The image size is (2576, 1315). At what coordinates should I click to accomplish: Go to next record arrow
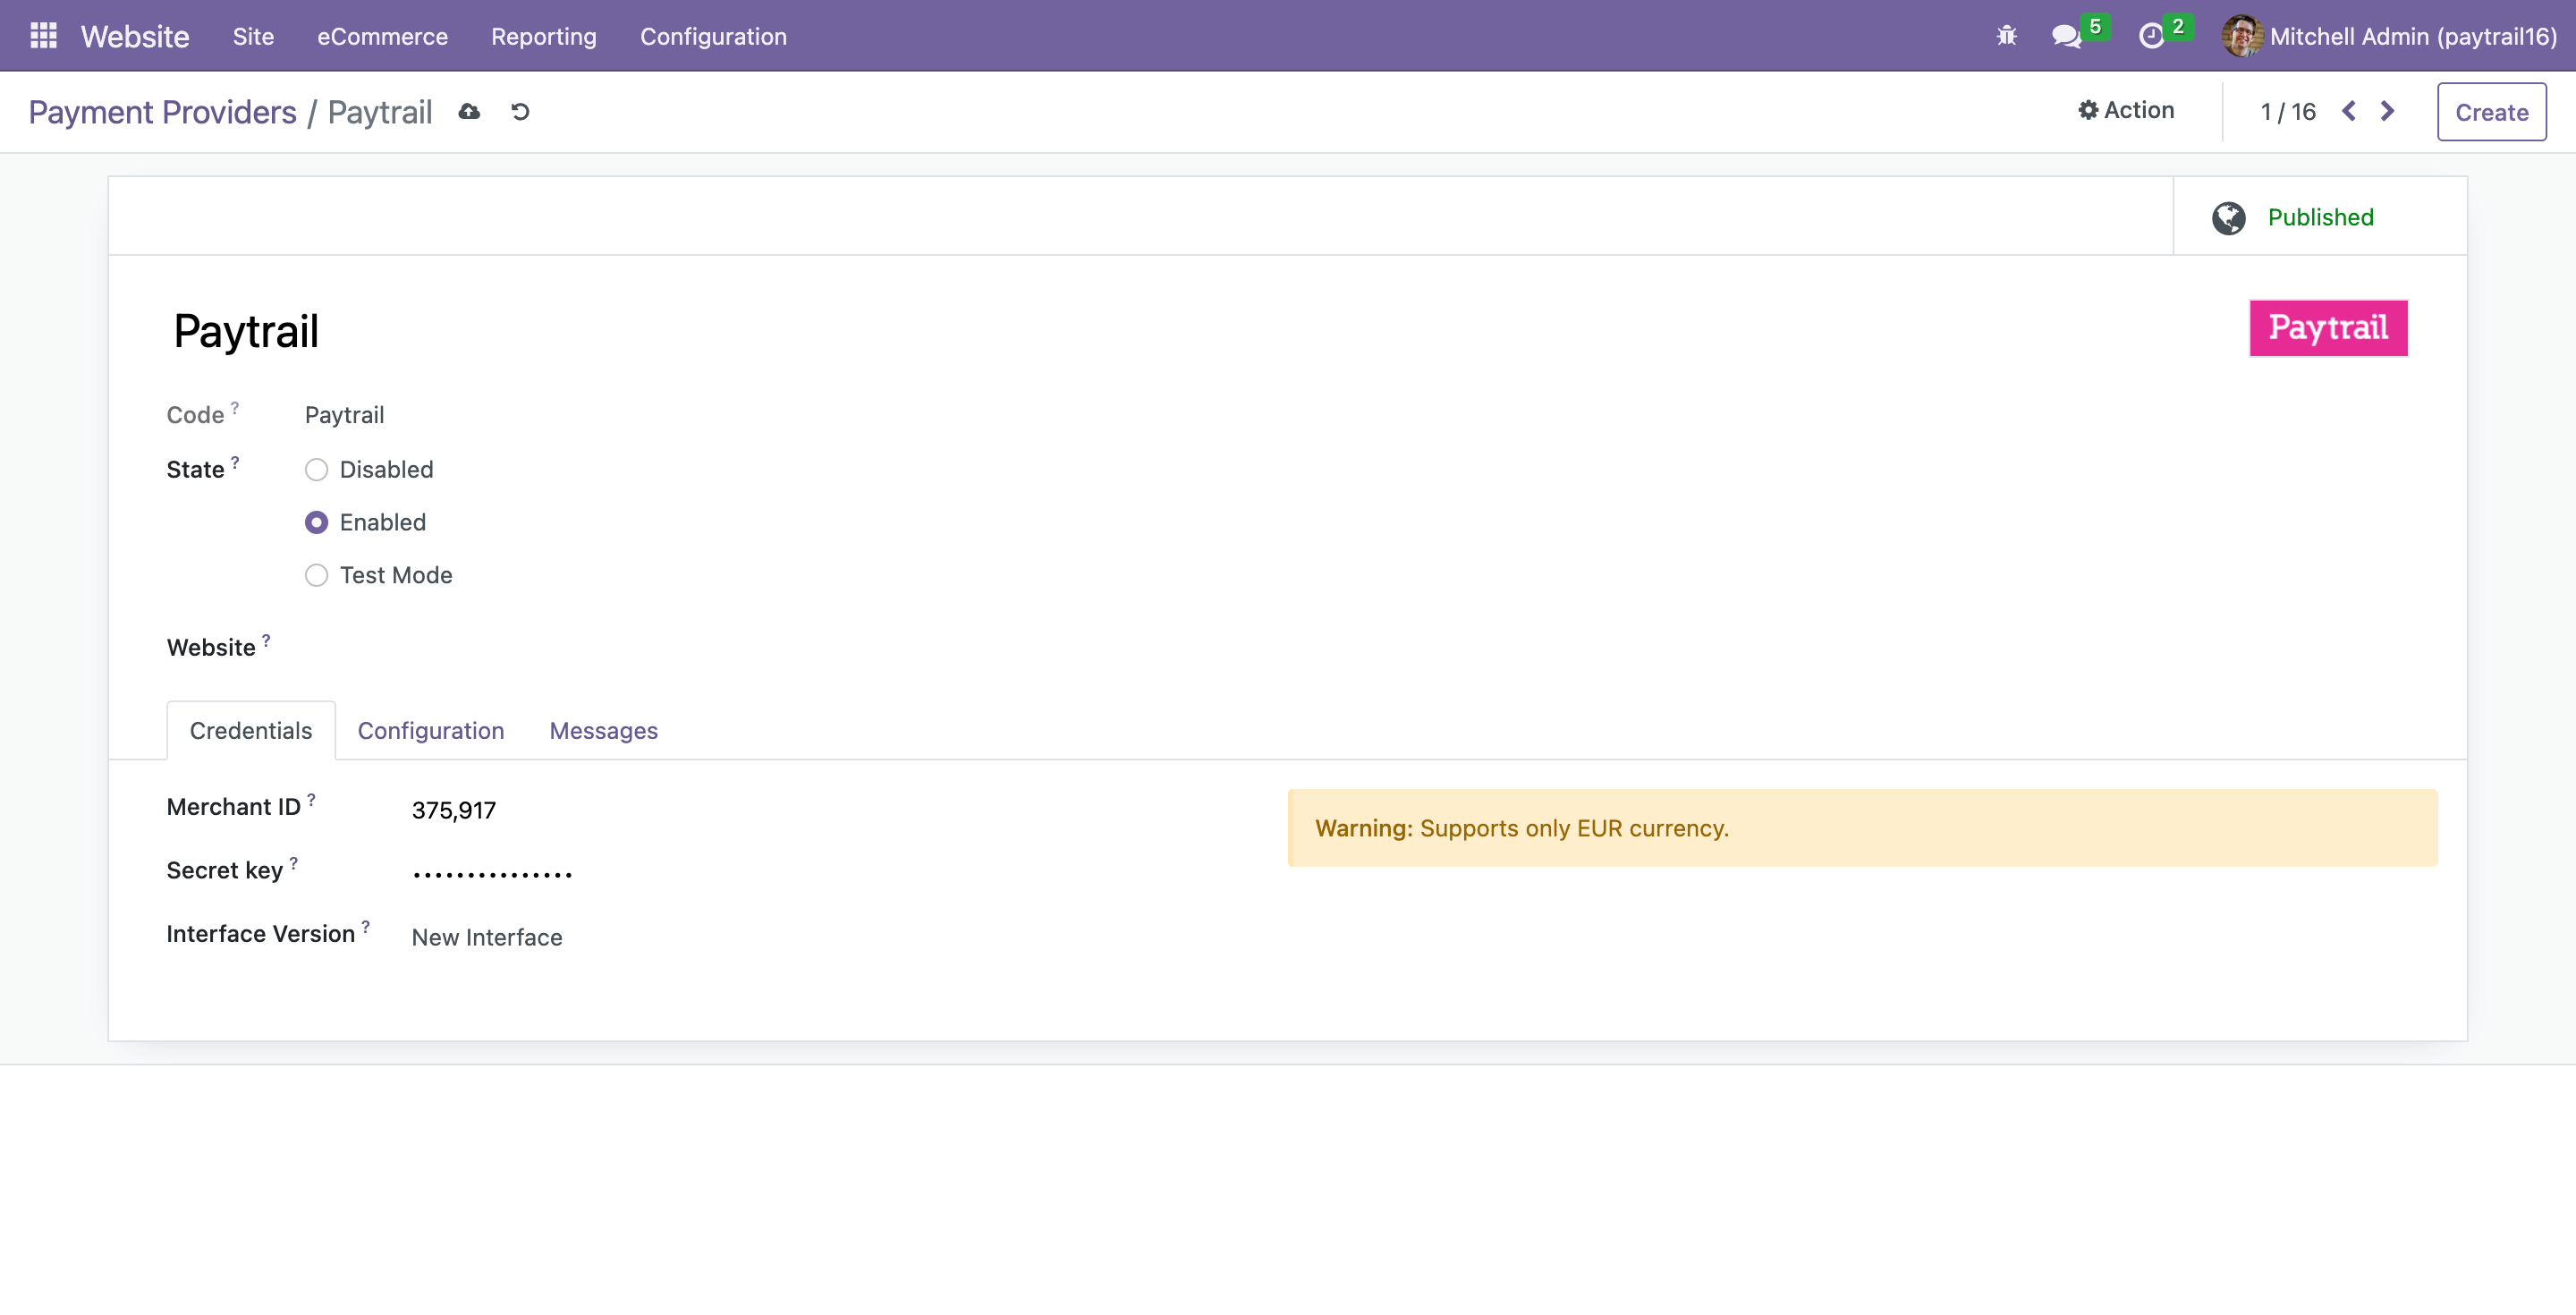pyautogui.click(x=2388, y=111)
